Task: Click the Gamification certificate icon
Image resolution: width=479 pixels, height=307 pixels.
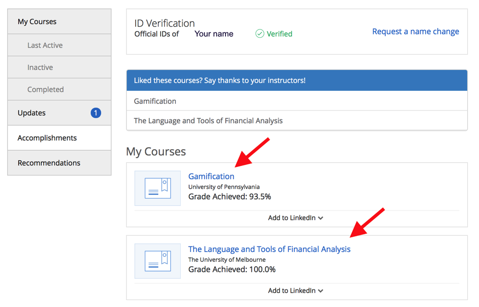Action: coord(158,188)
